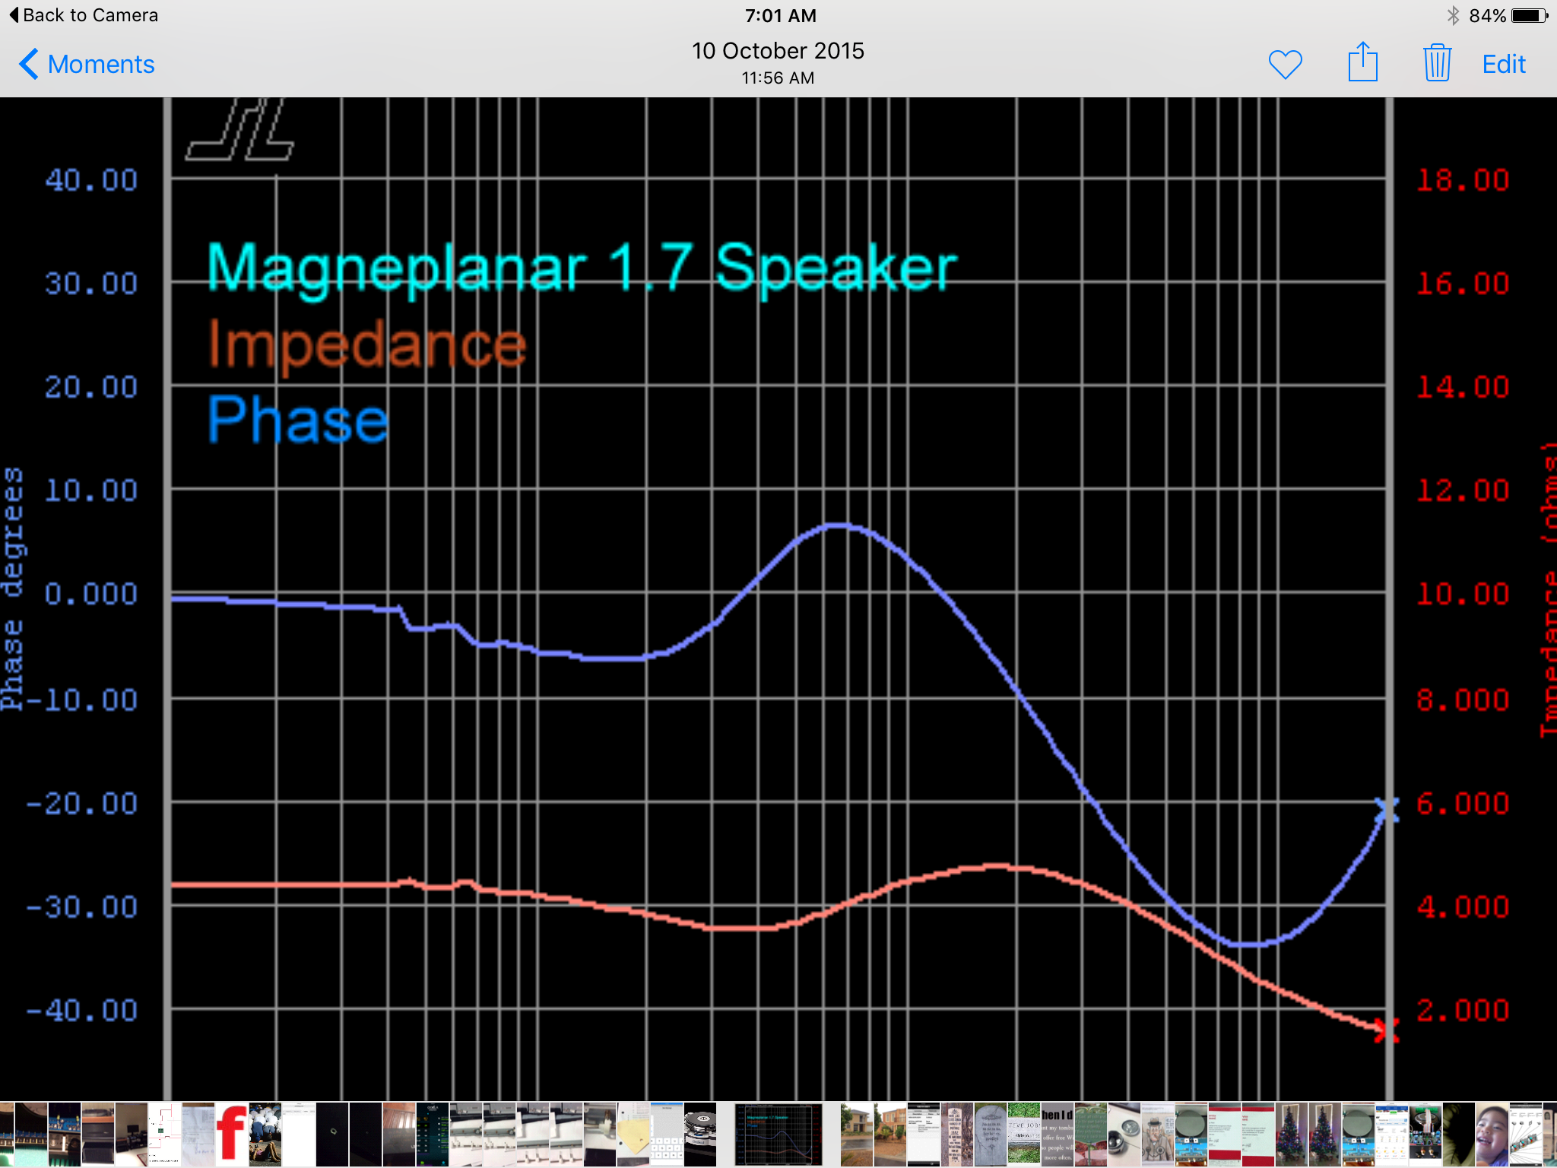
Task: Select the silver knobs thumbnail
Action: pyautogui.click(x=1124, y=1135)
